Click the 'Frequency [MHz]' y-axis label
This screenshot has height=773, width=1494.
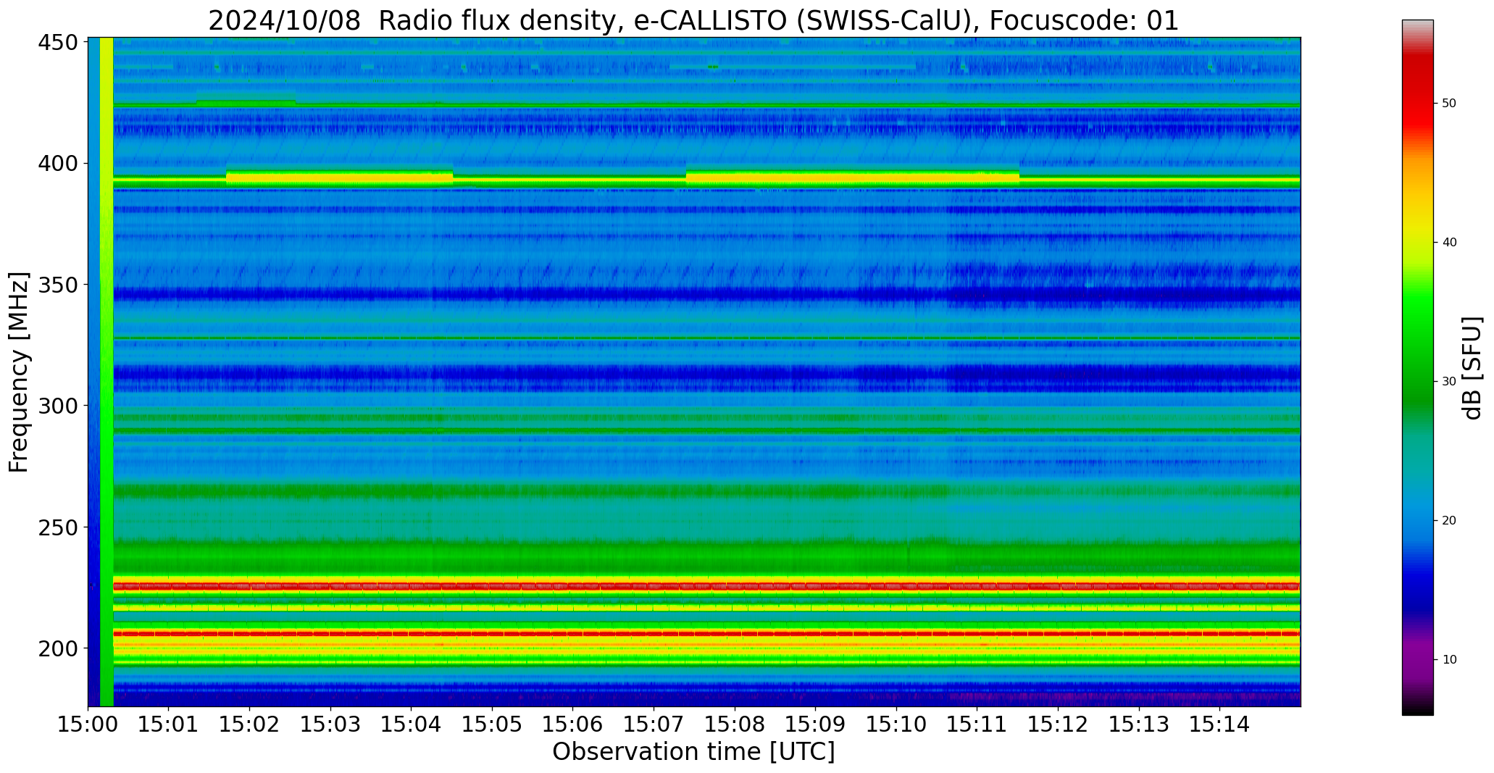pyautogui.click(x=19, y=372)
